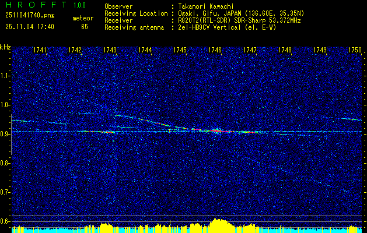Image resolution: width=367 pixels, height=233 pixels.
Task: Click the kHz axis unit label
Action: click(x=5, y=47)
